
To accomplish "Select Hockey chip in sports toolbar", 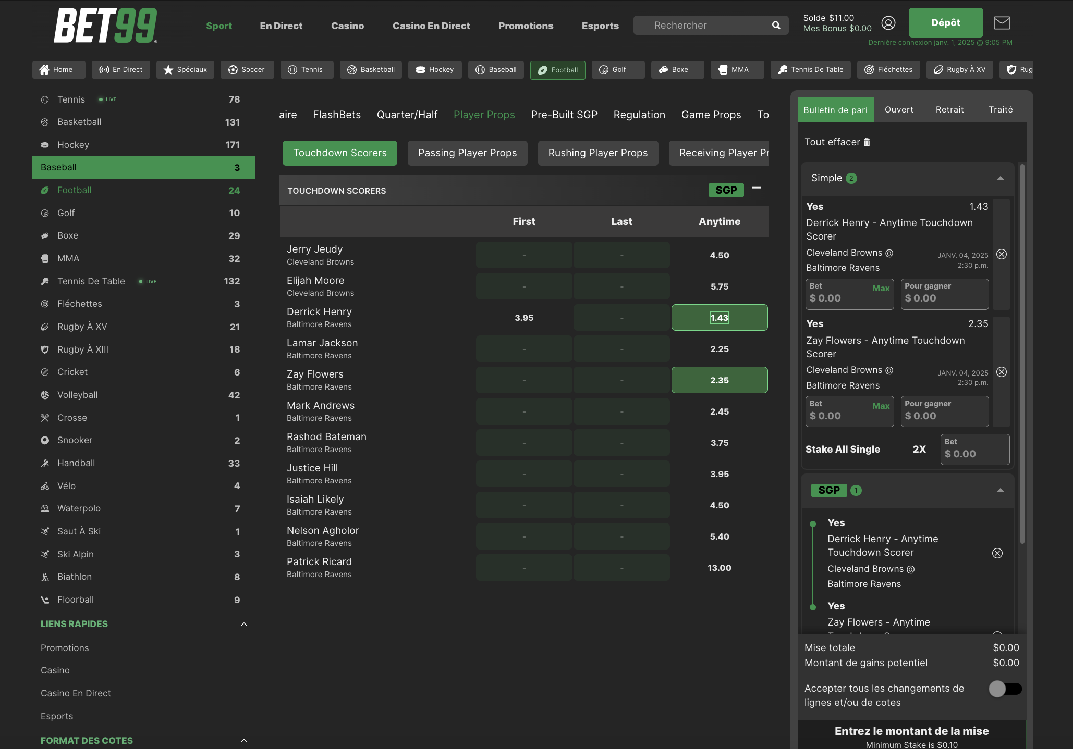I will tap(435, 70).
